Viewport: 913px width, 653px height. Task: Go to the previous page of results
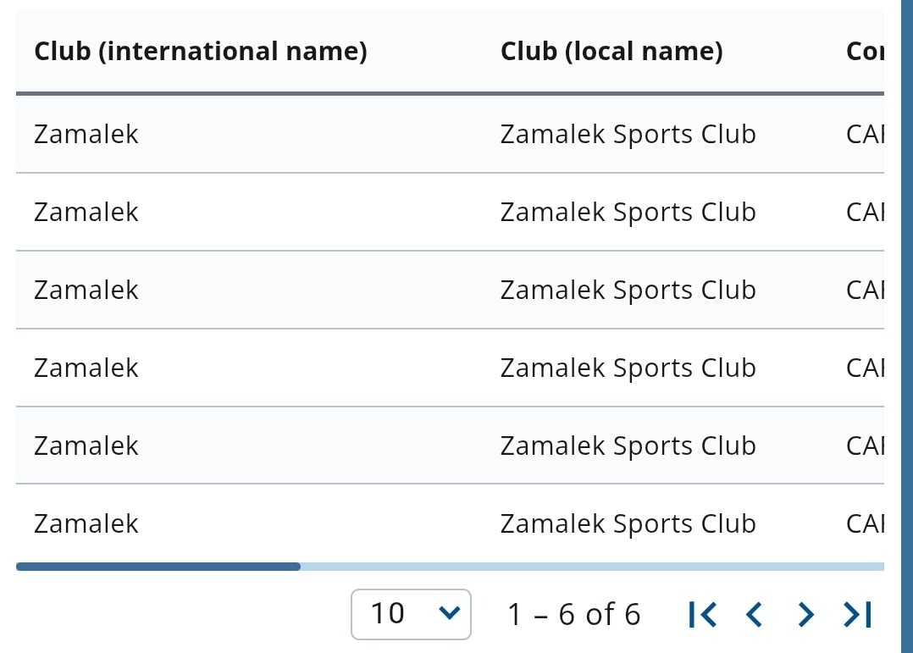[x=754, y=614]
